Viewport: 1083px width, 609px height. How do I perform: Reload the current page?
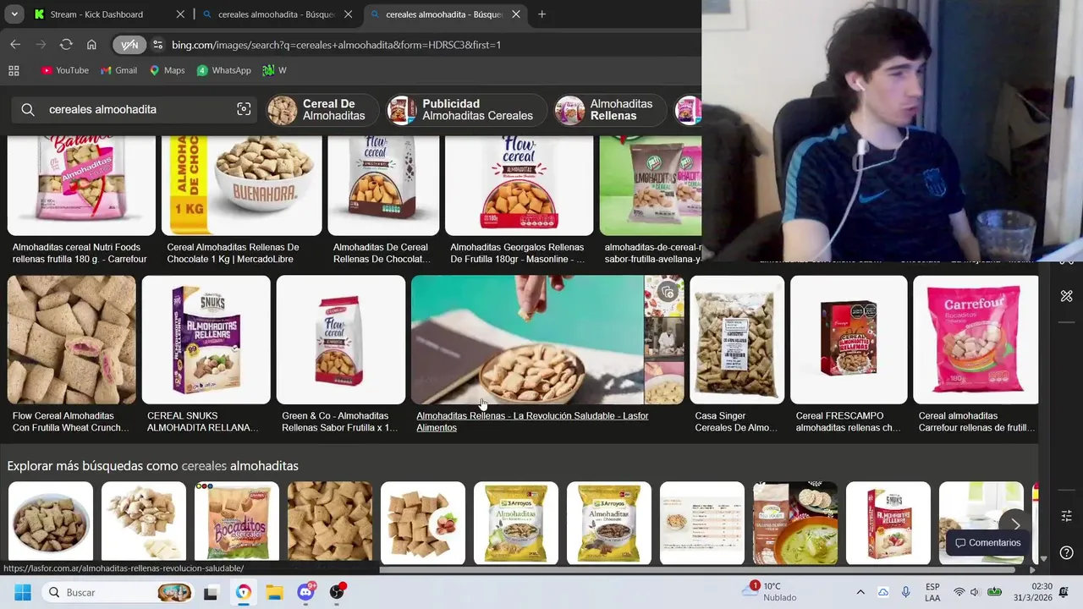click(66, 45)
